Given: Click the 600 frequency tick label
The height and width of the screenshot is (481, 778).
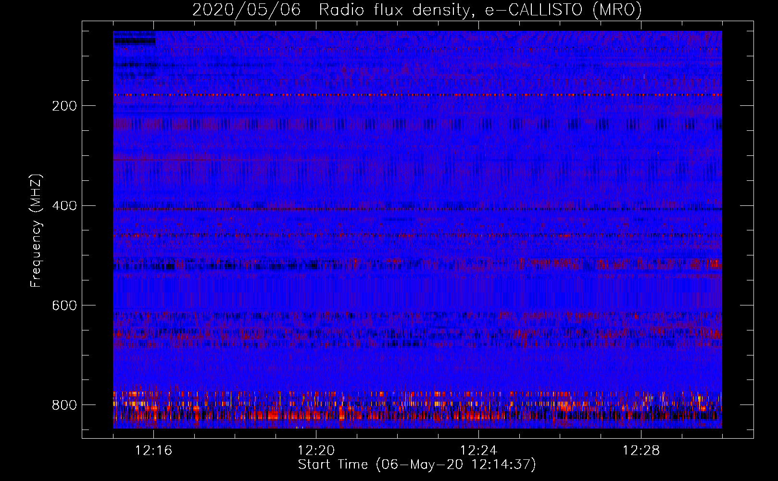Looking at the screenshot, I should tap(64, 306).
